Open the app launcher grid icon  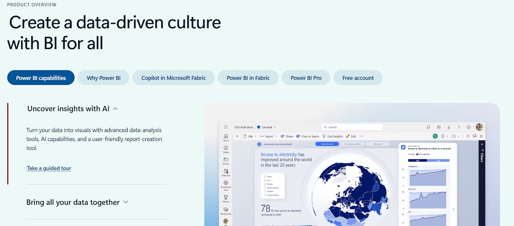pos(226,127)
